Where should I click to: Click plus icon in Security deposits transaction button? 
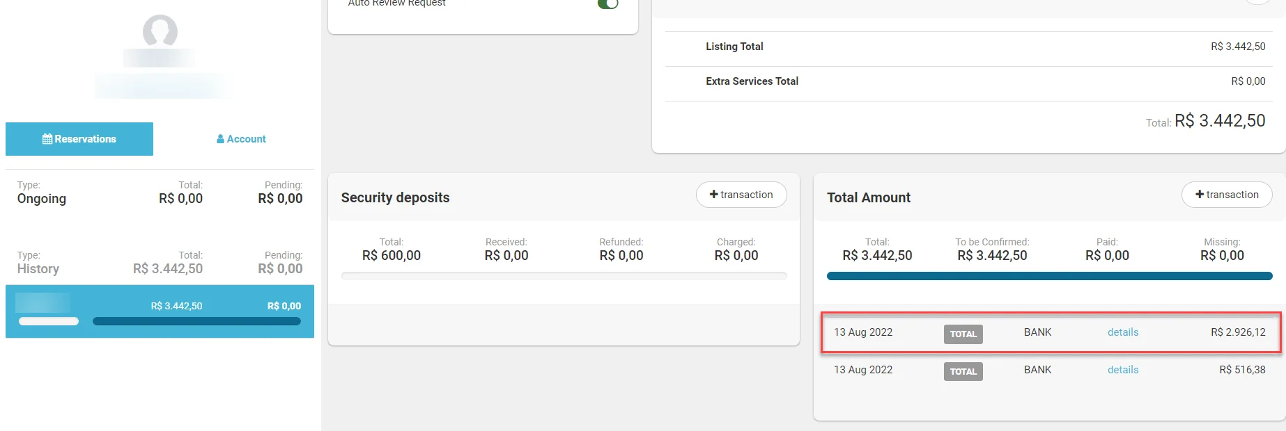tap(713, 195)
